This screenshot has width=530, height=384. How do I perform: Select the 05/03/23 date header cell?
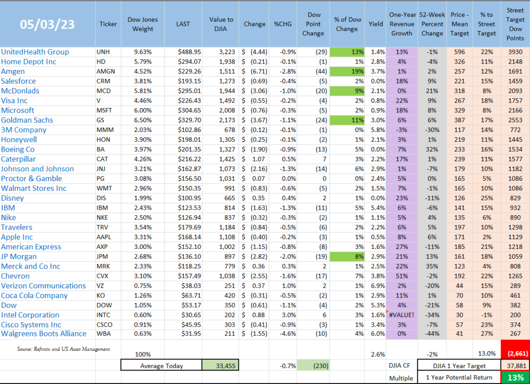click(x=47, y=24)
